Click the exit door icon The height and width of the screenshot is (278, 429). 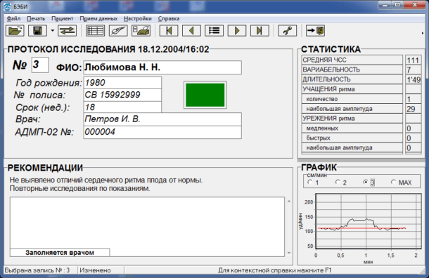click(x=316, y=31)
